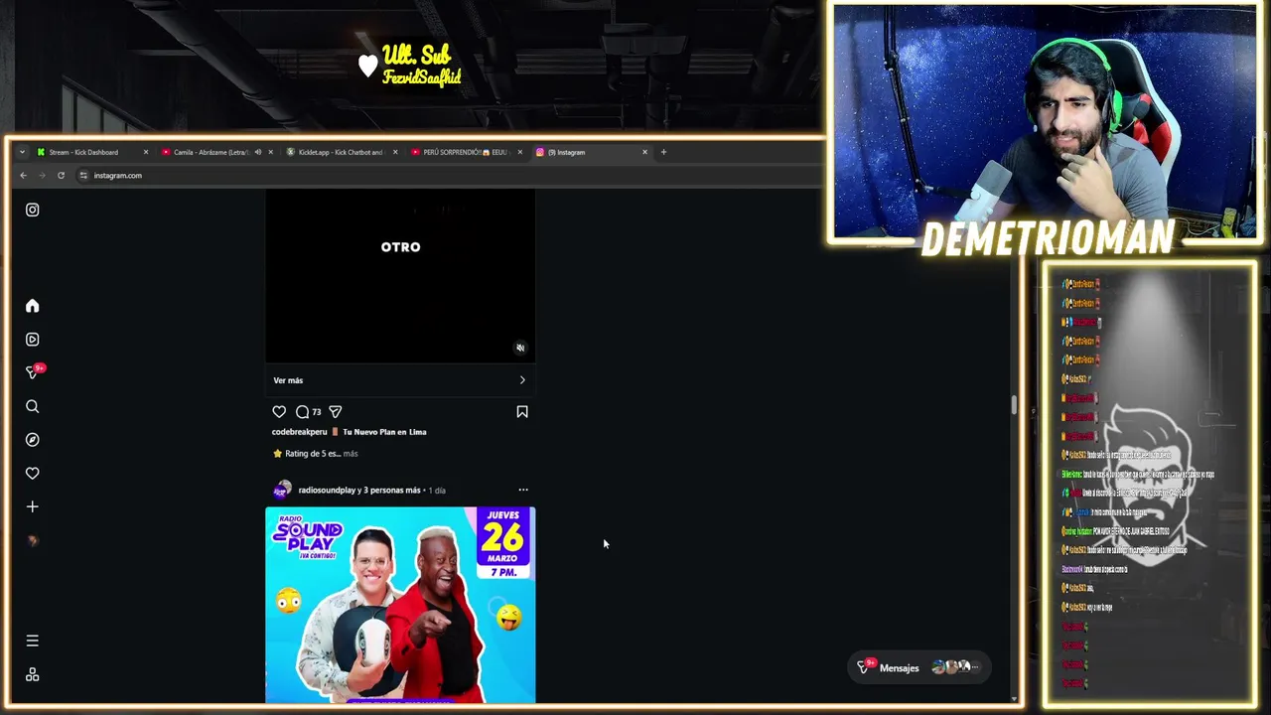The height and width of the screenshot is (715, 1271).
Task: Click the Radio Sound Play post image
Action: pos(400,605)
